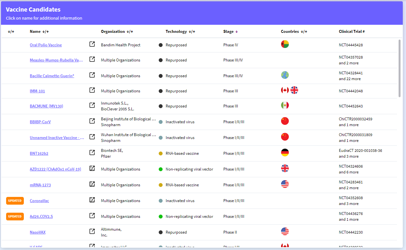Open the Bacille Calmette-Guerin* link
This screenshot has width=406, height=250.
(52, 76)
